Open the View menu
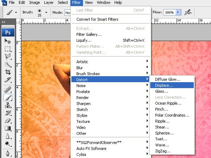Image resolution: width=211 pixels, height=158 pixels. [89, 2]
